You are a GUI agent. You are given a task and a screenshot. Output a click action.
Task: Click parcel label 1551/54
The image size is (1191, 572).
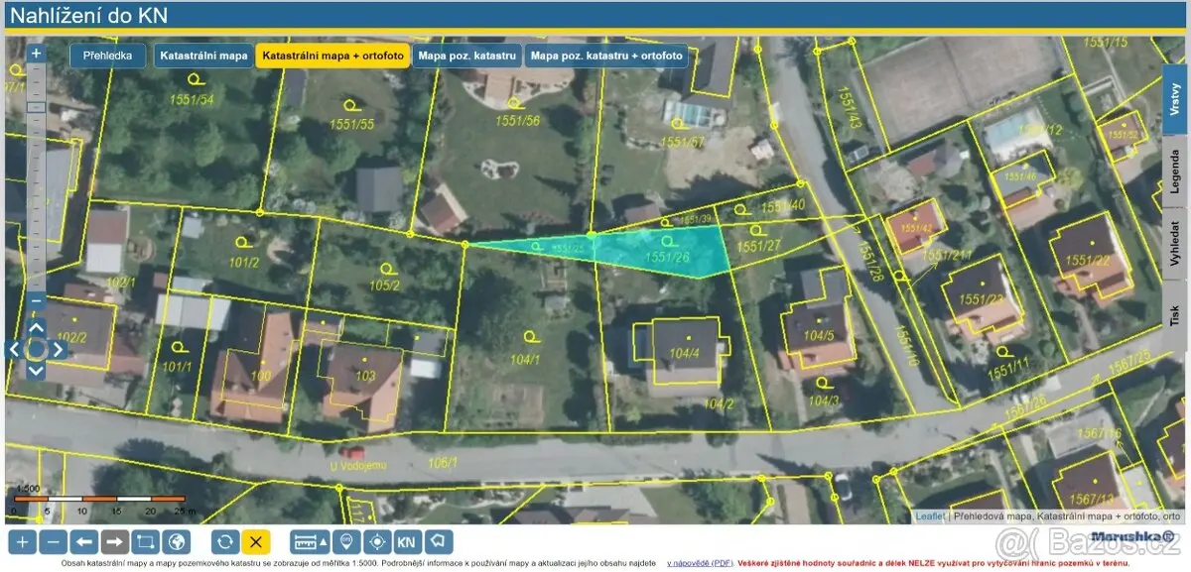192,100
